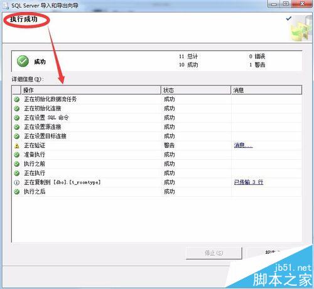This screenshot has height=289, width=314.
Task: Minimize the wizard window
Action: (274, 4)
